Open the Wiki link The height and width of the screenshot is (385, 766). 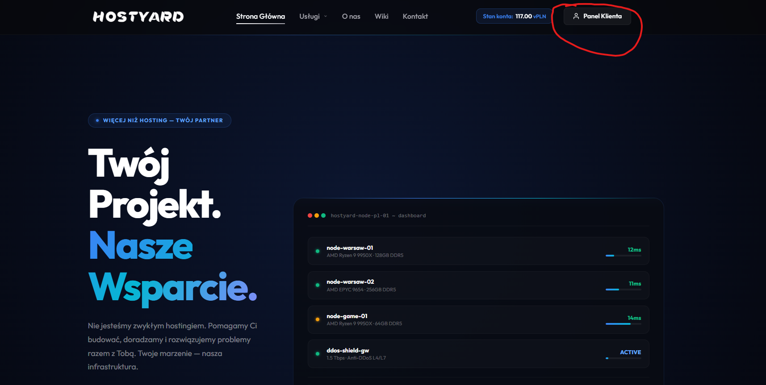pos(381,17)
